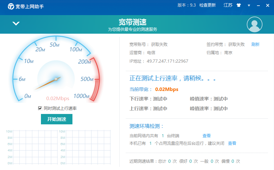Minimize the broadband assistant window

coord(258,6)
